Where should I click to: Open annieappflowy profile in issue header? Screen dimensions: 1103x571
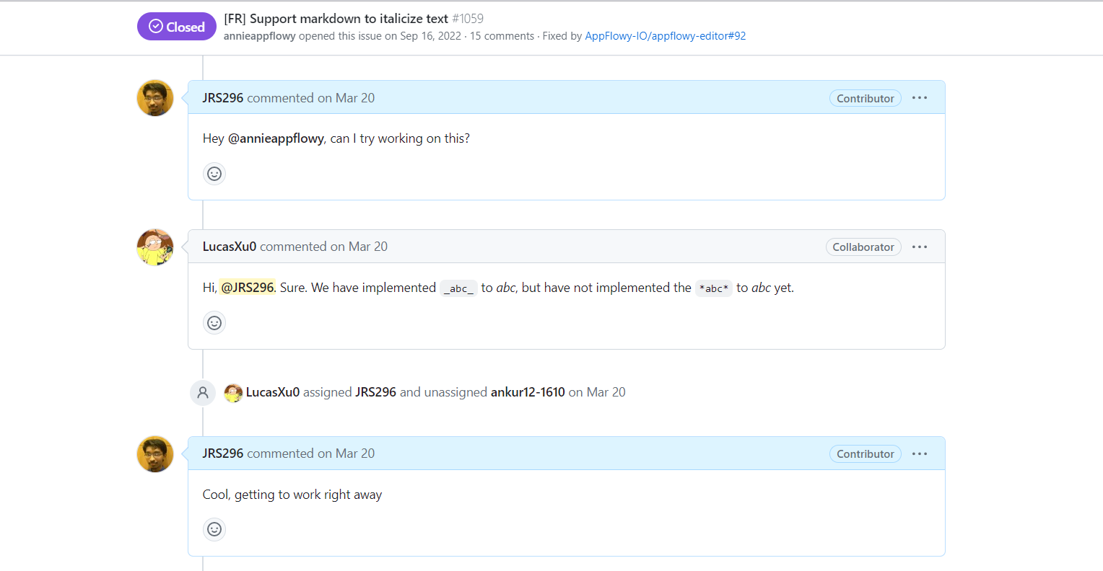click(259, 36)
